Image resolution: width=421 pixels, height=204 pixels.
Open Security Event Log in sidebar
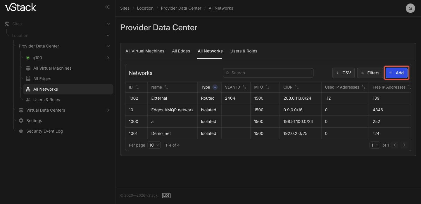coord(44,131)
